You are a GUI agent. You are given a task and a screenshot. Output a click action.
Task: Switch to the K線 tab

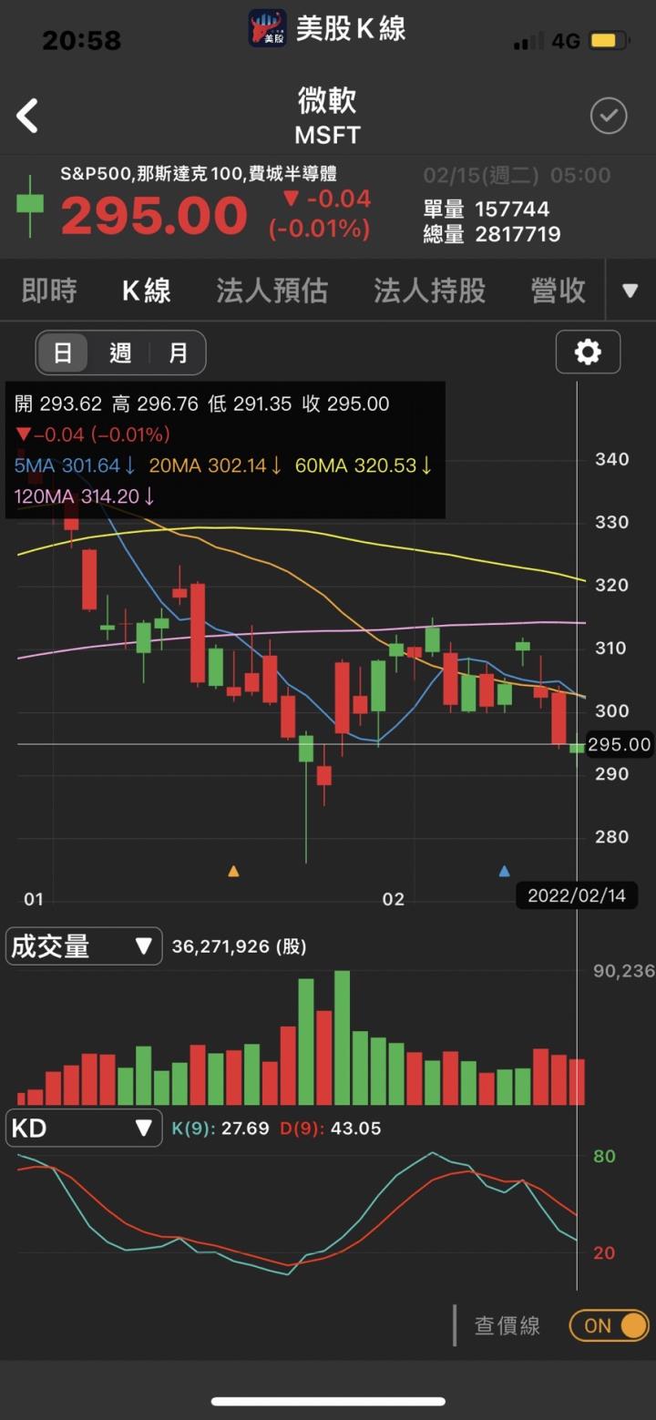[147, 291]
